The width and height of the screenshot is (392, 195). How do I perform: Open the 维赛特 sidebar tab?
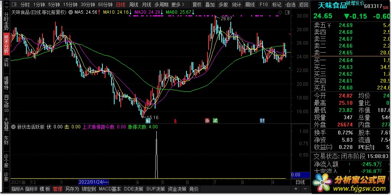pyautogui.click(x=6, y=83)
